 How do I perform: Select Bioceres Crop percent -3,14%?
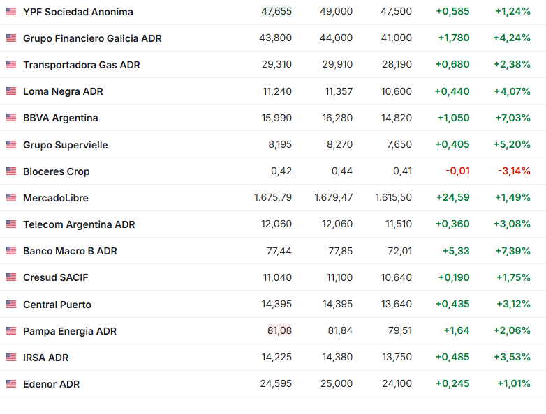[x=514, y=171]
